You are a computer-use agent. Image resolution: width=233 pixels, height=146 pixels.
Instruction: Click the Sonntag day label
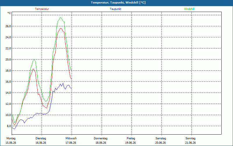pos(190,138)
